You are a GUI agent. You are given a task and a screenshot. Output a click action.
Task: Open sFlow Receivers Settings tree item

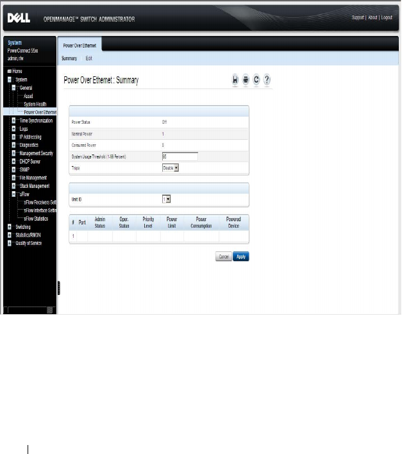pos(40,202)
